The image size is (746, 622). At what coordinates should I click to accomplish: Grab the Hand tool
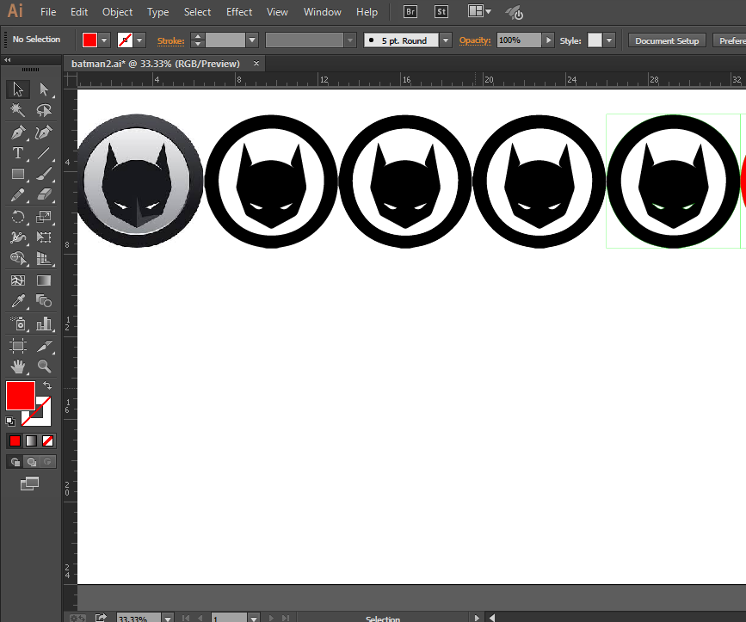[17, 366]
